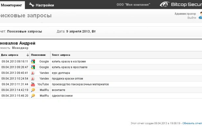Sort by the Текст запроса column header
202x133 pixels.
61,55
